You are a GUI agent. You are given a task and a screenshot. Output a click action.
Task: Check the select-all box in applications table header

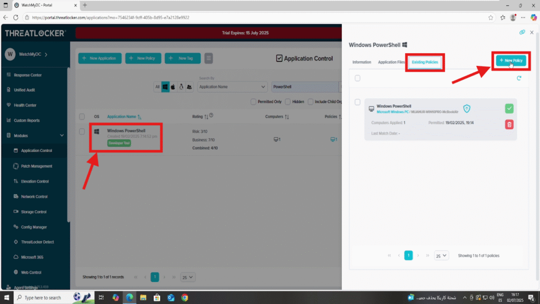coord(82,117)
